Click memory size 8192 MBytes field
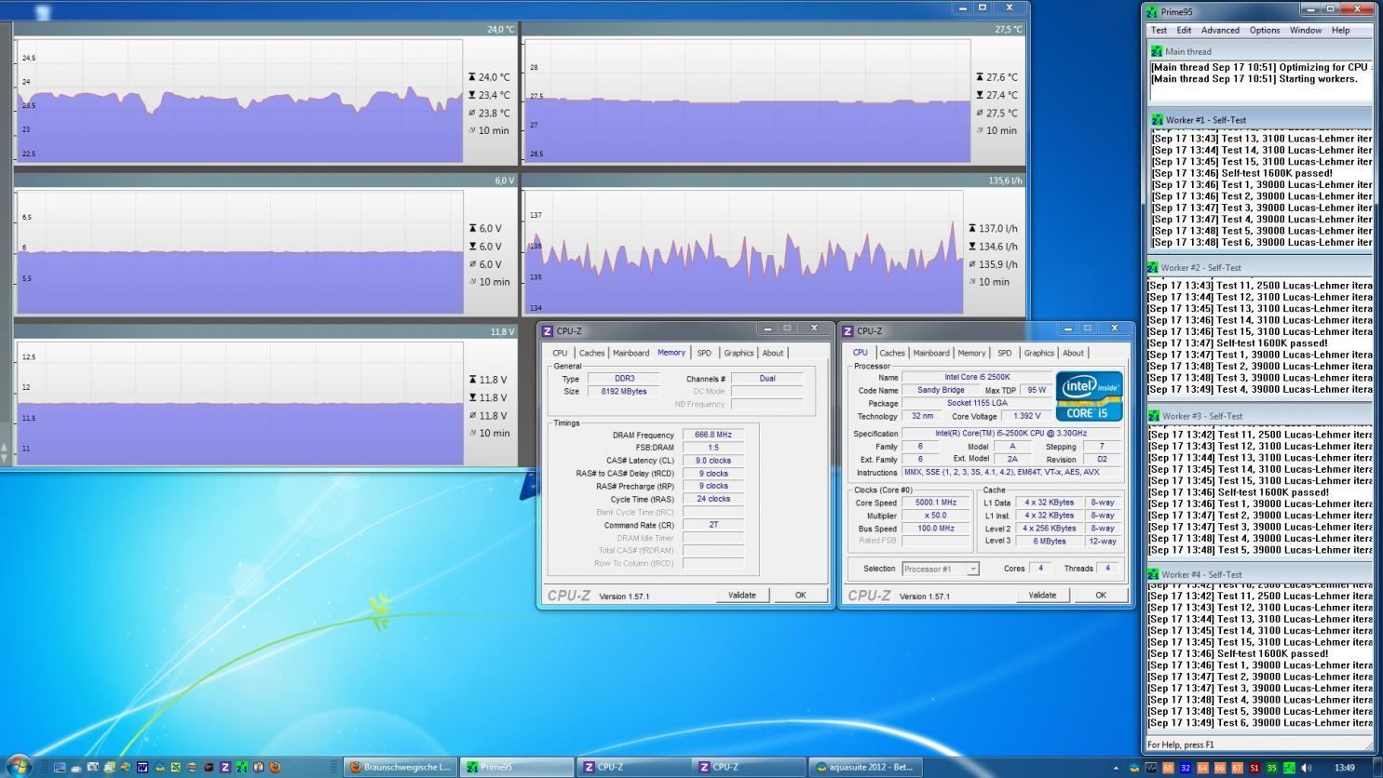This screenshot has height=778, width=1383. [x=623, y=392]
